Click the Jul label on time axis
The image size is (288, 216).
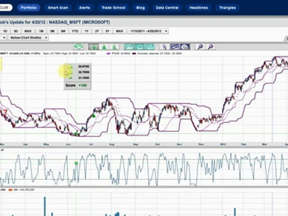(91, 145)
